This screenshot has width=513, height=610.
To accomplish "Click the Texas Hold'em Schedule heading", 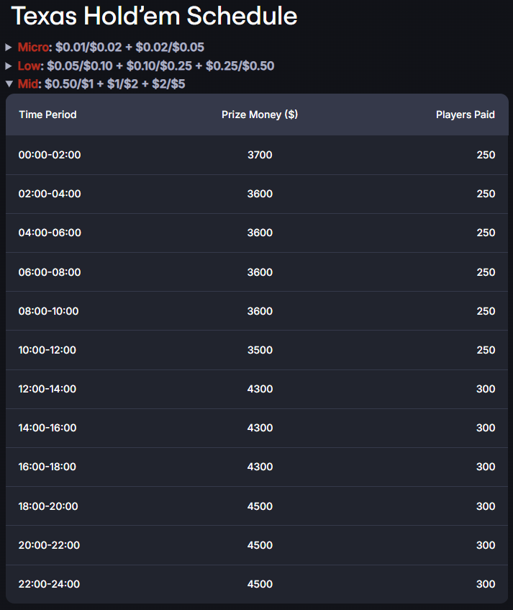I will coord(154,17).
